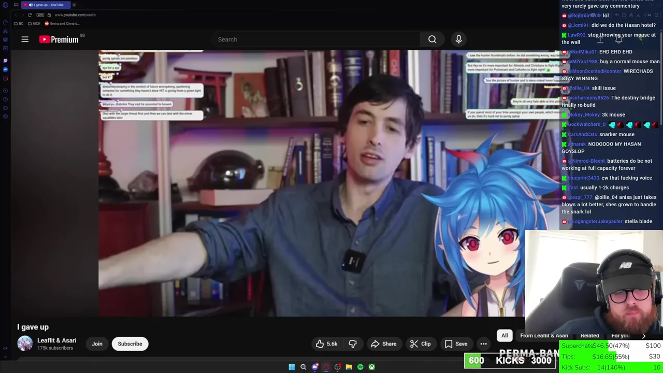Show more filter chips with right arrow
Screen dimensions: 663x373
(644, 336)
